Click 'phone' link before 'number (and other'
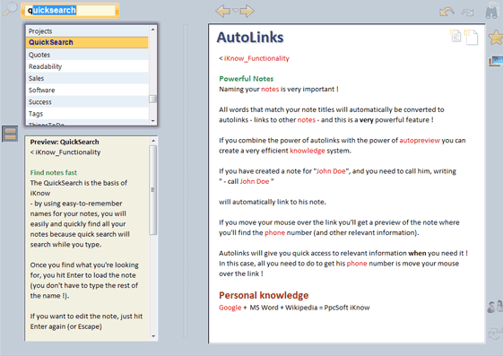This screenshot has height=356, width=503. click(274, 233)
